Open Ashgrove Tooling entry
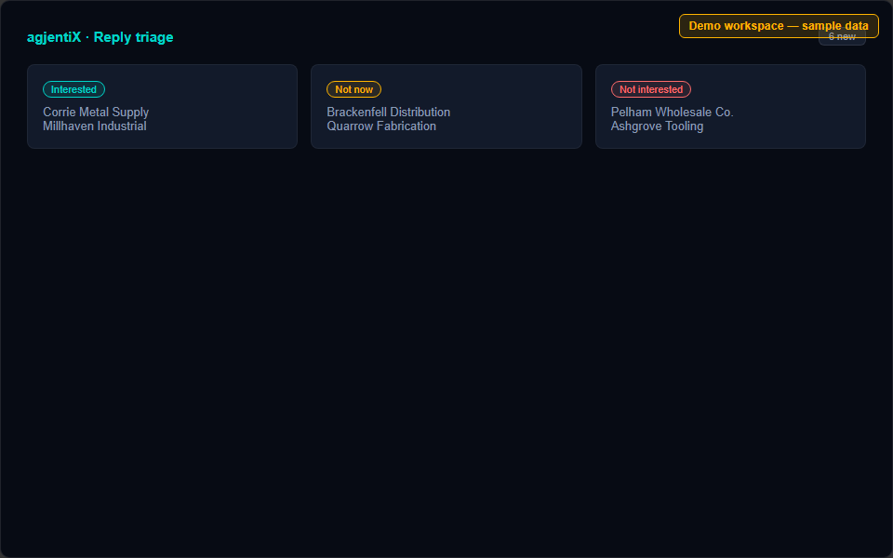The height and width of the screenshot is (558, 893). pos(658,126)
